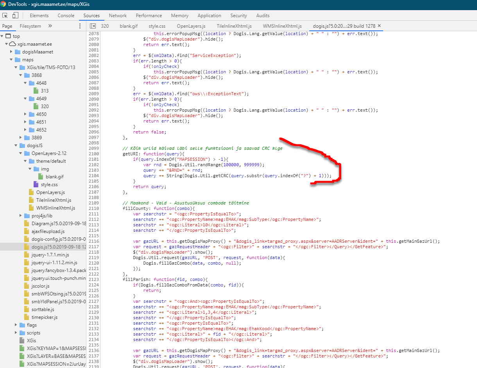
Task: Open the three-dot menu in navigator pane
Action: coord(80,26)
